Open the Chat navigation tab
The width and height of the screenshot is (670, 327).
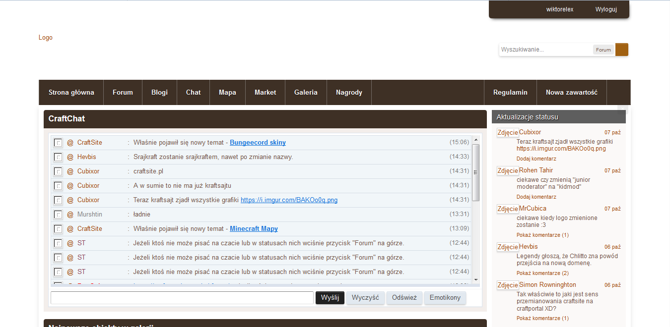[x=194, y=92]
